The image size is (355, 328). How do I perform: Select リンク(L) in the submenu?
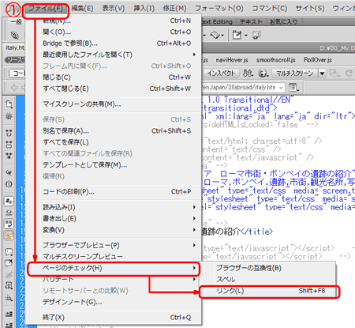click(269, 291)
